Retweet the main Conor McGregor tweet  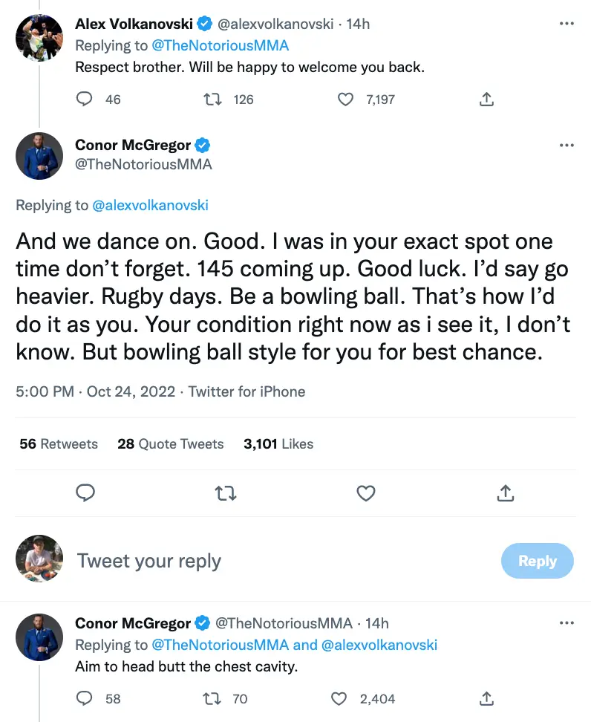point(226,492)
